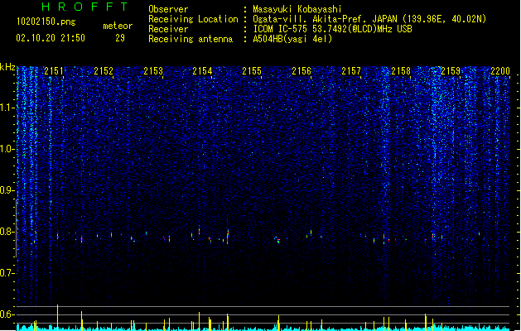The width and height of the screenshot is (521, 331).
Task: Click the 1.0 kHz axis label
Action: pos(7,149)
